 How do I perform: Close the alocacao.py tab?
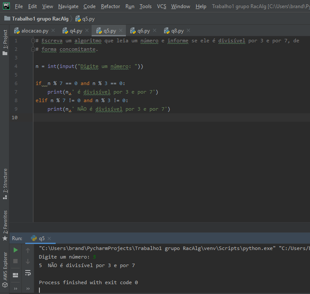[x=53, y=30]
